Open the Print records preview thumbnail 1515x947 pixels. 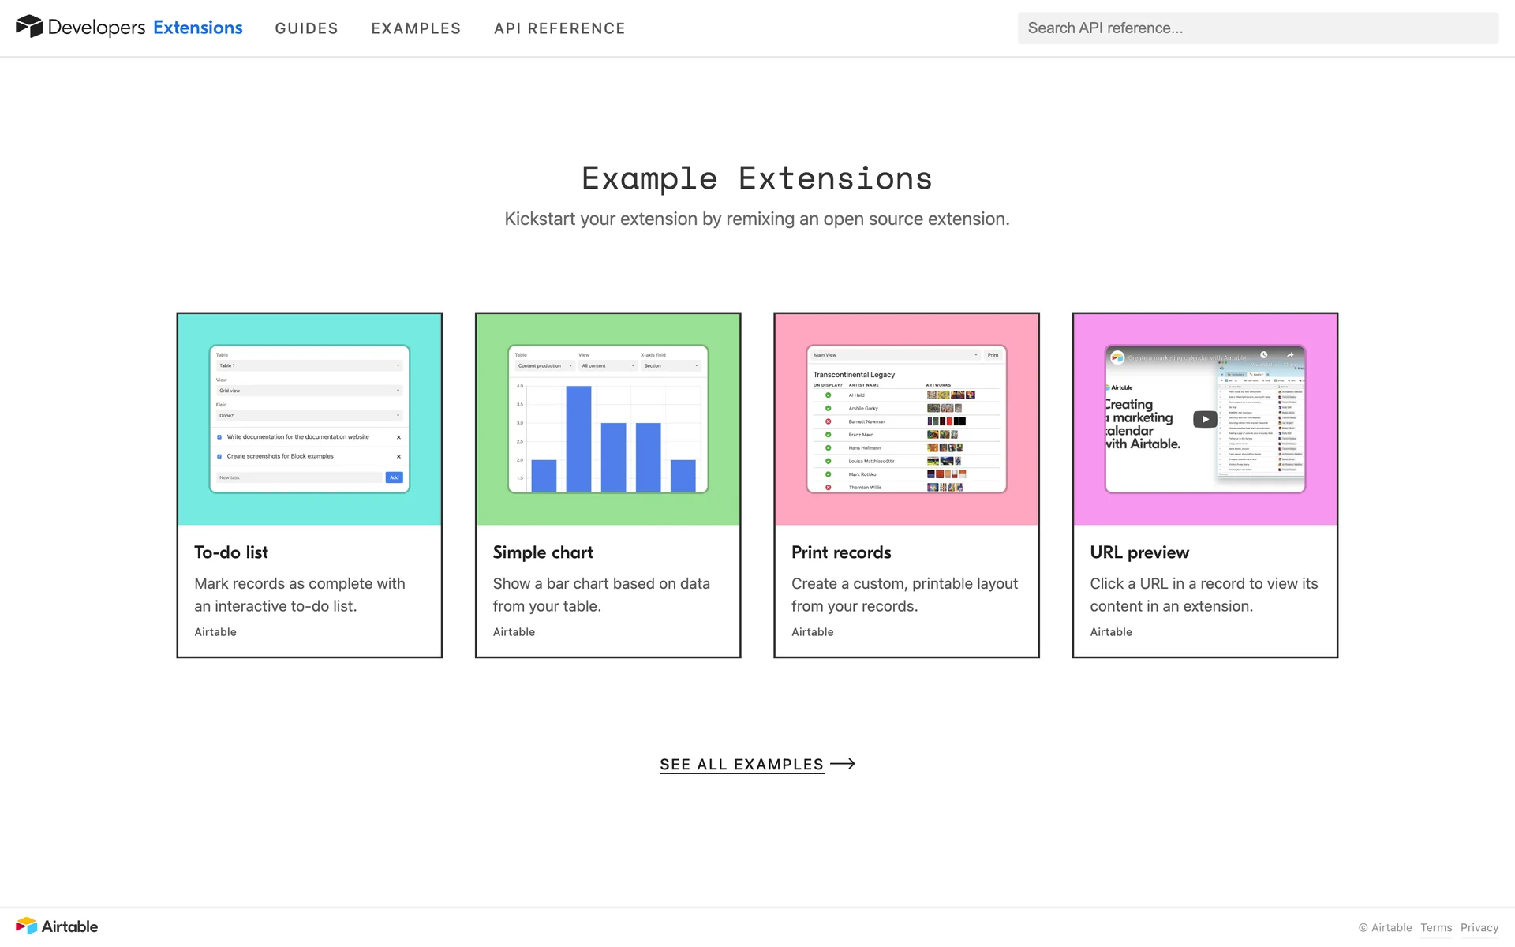click(906, 419)
